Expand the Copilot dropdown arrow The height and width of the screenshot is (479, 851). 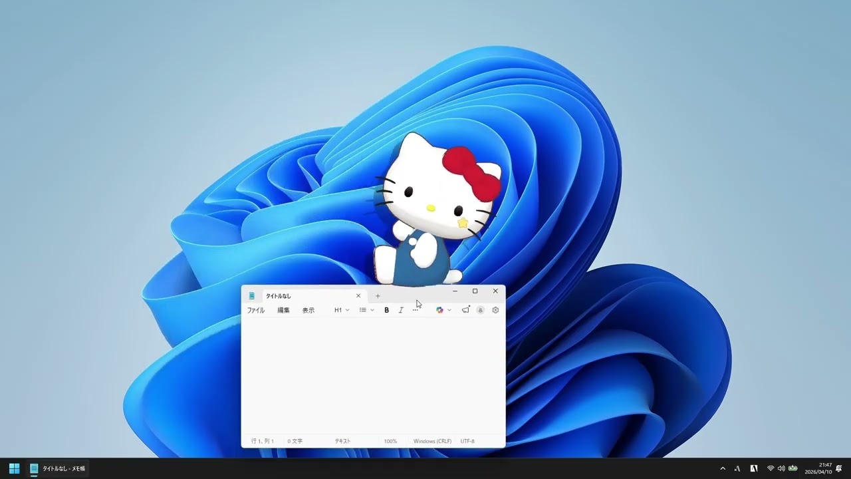tap(449, 310)
